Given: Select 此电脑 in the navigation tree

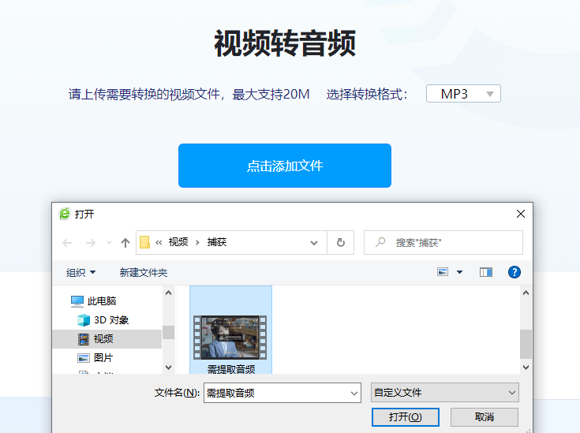Looking at the screenshot, I should click(x=101, y=301).
